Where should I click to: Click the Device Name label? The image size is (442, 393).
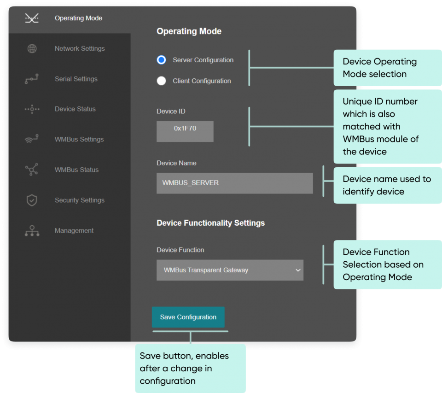point(176,163)
